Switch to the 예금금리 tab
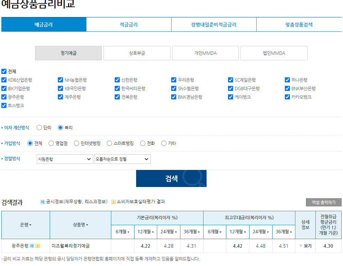This screenshot has width=343, height=266. pos(44,25)
